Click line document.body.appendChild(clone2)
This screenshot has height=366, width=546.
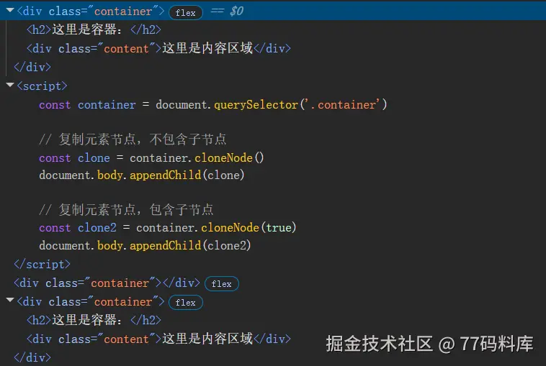point(145,246)
